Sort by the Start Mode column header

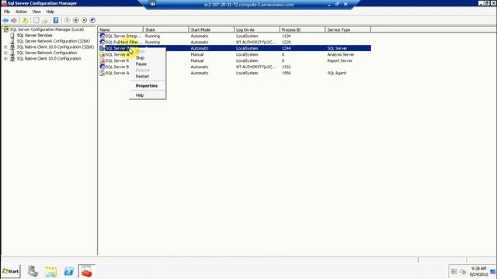(211, 29)
